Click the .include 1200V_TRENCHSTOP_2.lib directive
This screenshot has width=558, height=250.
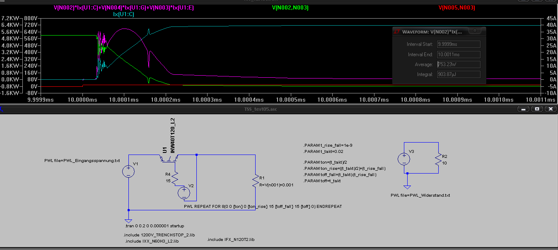coord(159,235)
